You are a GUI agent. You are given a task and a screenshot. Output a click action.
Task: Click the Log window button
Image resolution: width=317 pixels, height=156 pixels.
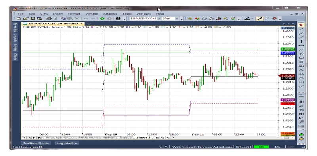coord(67,143)
